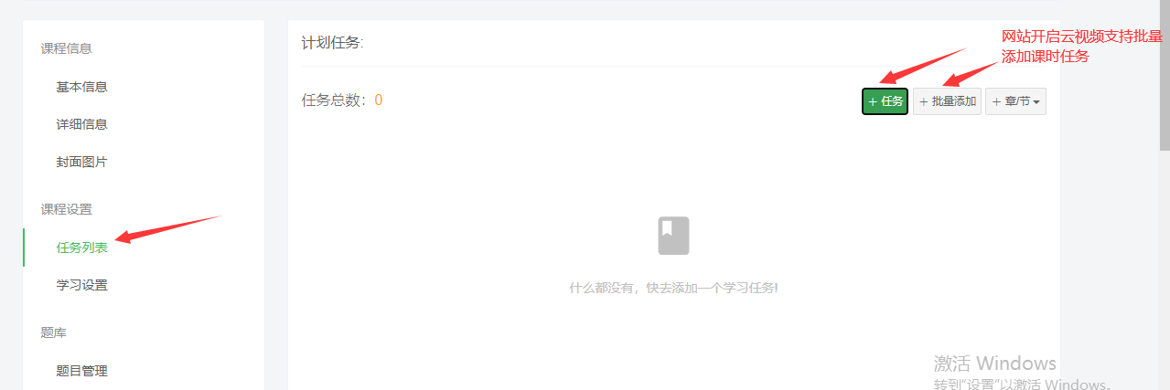Click the 什么都没有 empty-state message
The image size is (1170, 390).
(673, 288)
